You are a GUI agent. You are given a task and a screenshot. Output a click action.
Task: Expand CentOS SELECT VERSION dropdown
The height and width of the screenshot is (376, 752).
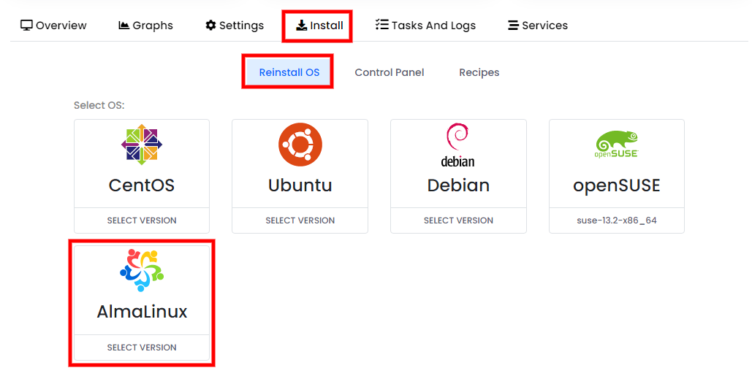pos(142,220)
